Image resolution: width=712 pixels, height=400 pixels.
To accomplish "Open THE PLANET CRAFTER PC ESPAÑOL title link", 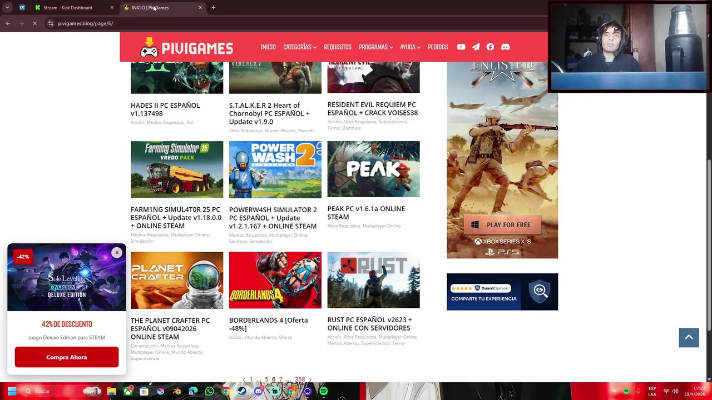I will 170,328.
